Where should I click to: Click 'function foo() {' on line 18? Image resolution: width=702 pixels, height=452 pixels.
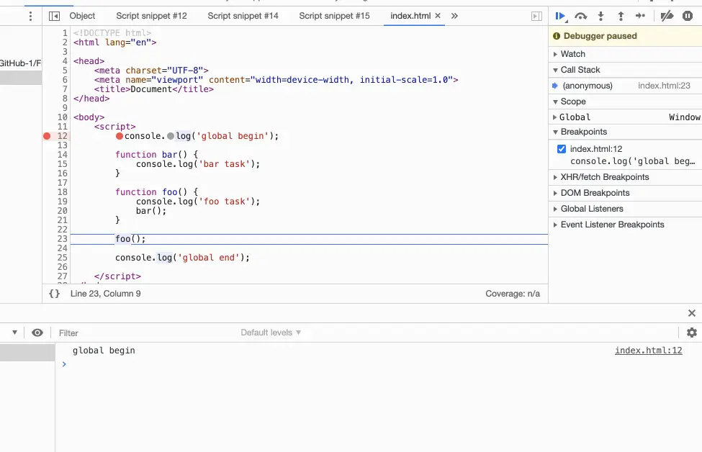156,192
